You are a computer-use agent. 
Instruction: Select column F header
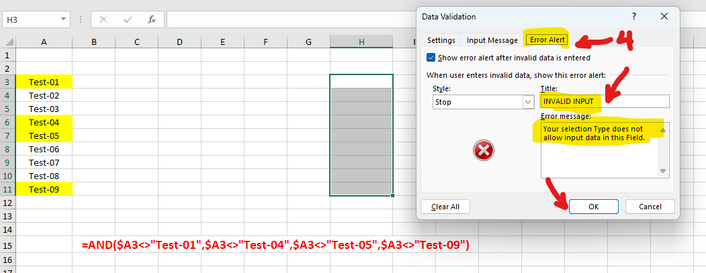265,42
